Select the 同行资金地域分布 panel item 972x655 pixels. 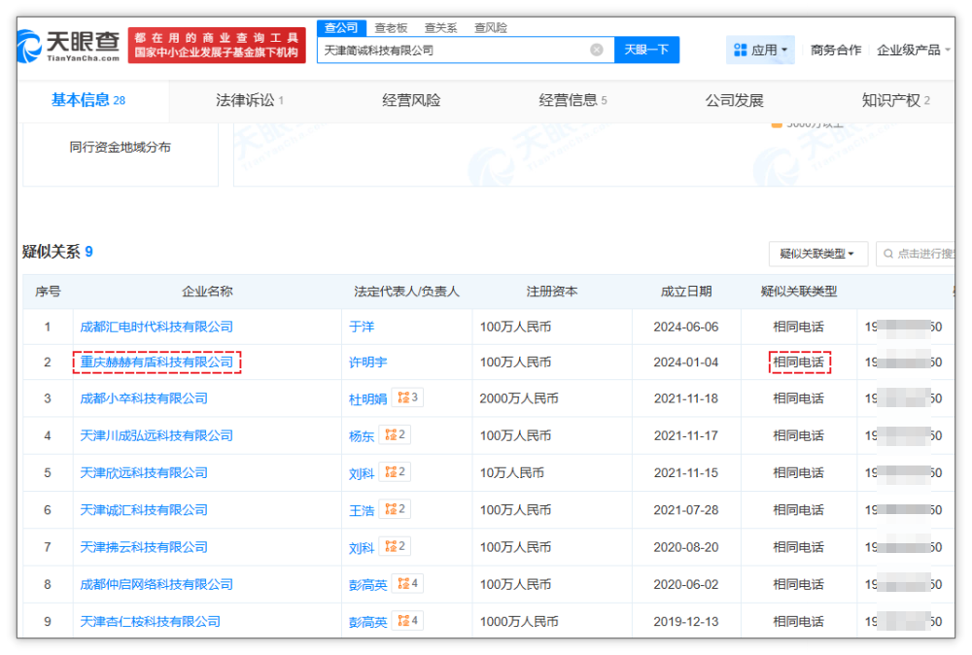120,148
